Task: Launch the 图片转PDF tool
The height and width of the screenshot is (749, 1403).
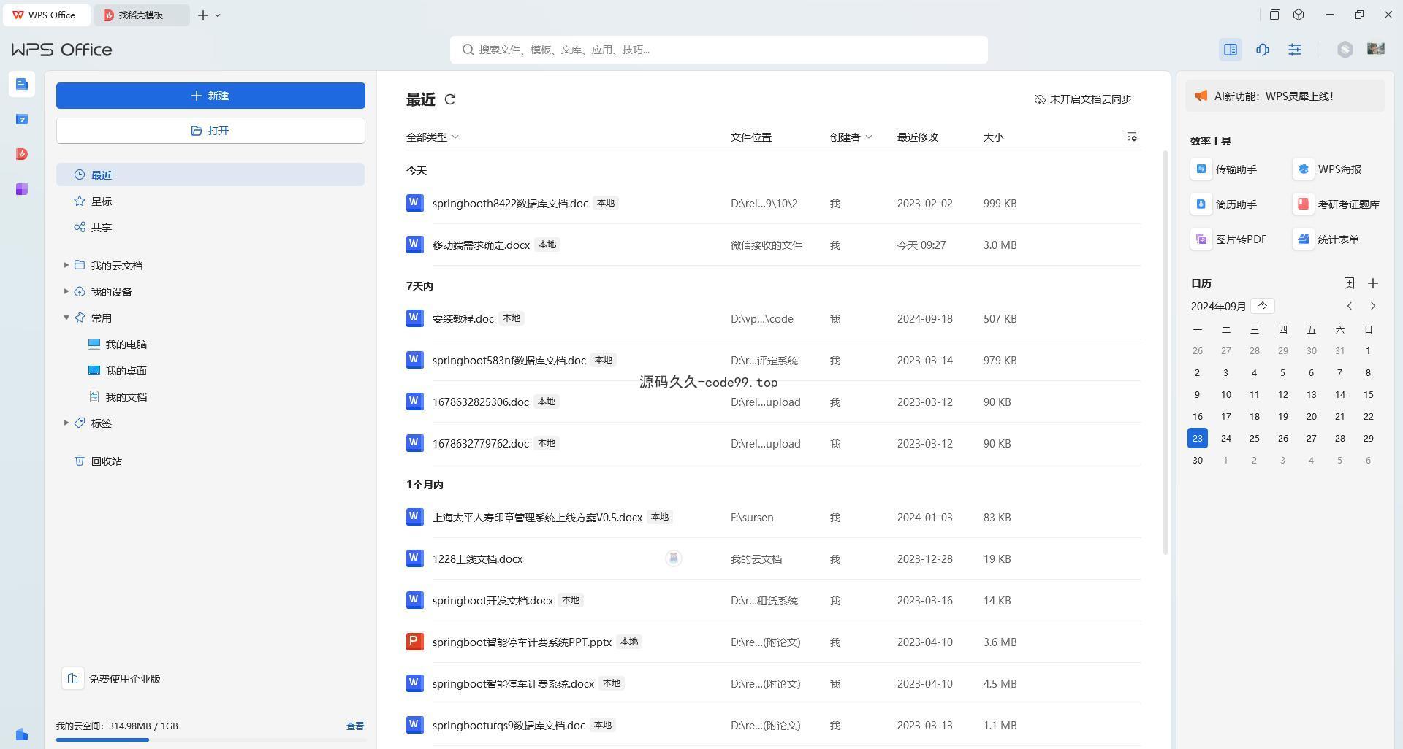Action: pyautogui.click(x=1229, y=239)
